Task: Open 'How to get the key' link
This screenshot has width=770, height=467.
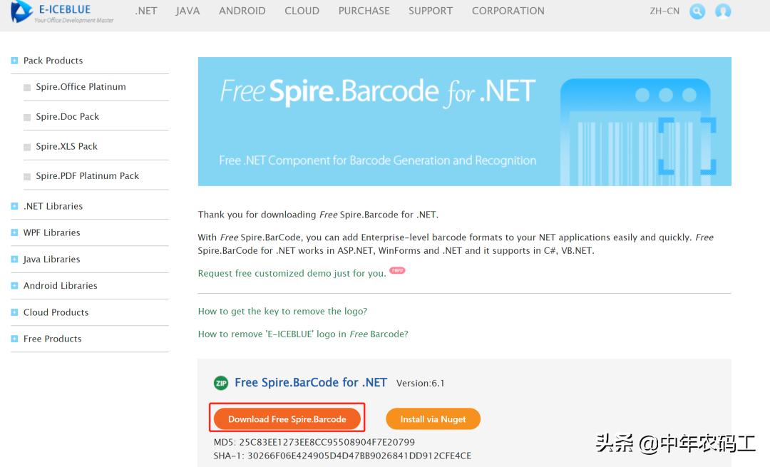Action: tap(282, 312)
